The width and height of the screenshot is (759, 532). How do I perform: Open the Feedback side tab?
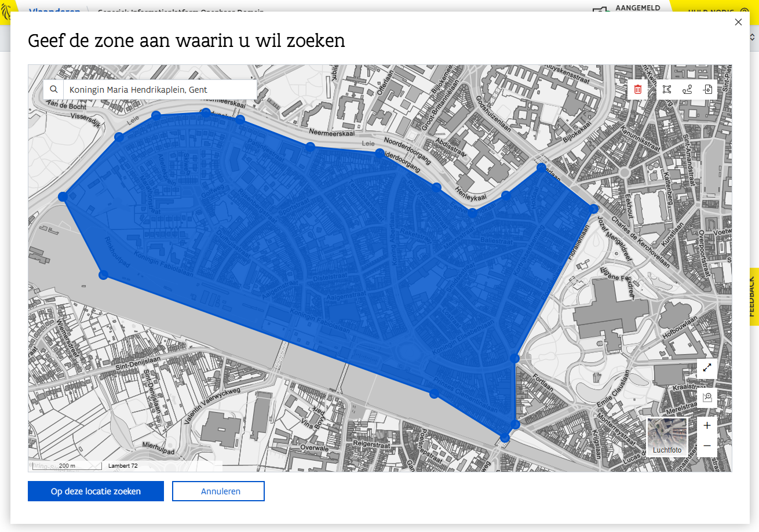click(x=752, y=296)
